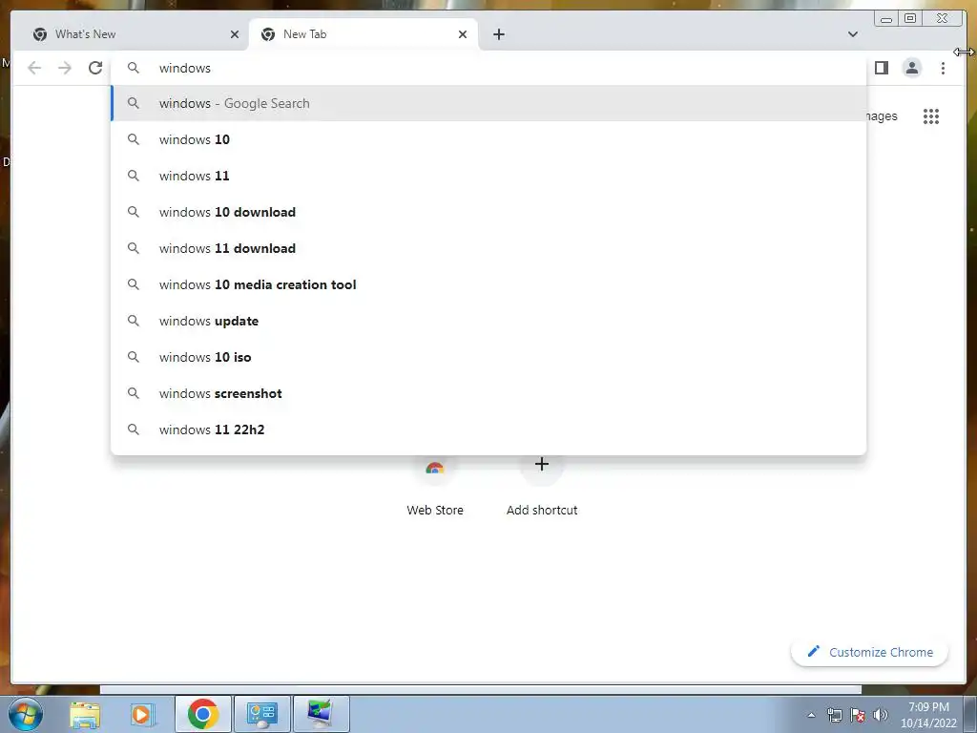Pick the windows 11 download suggestion

click(488, 248)
